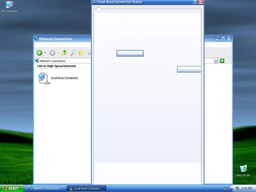Click the Local Area Connection label

[x=64, y=78]
